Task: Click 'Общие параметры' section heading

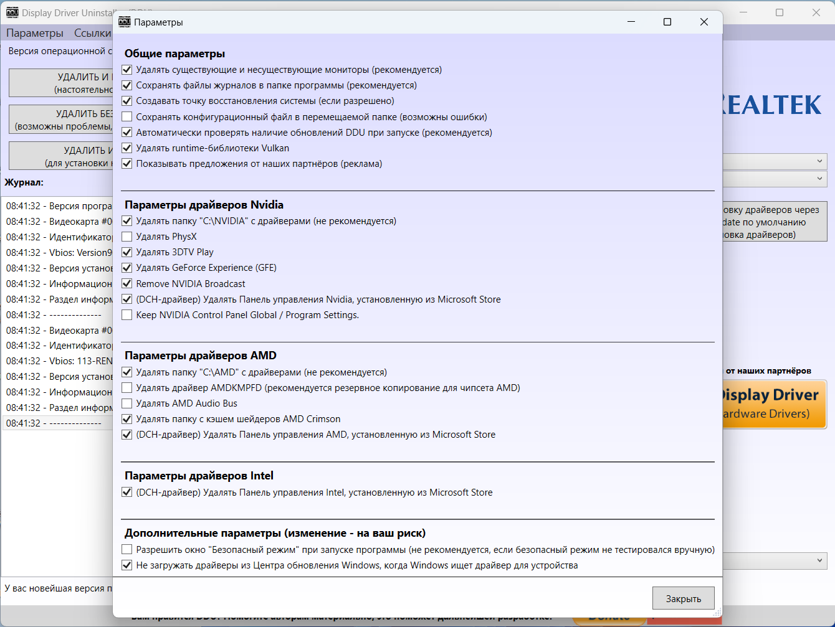Action: pyautogui.click(x=174, y=54)
